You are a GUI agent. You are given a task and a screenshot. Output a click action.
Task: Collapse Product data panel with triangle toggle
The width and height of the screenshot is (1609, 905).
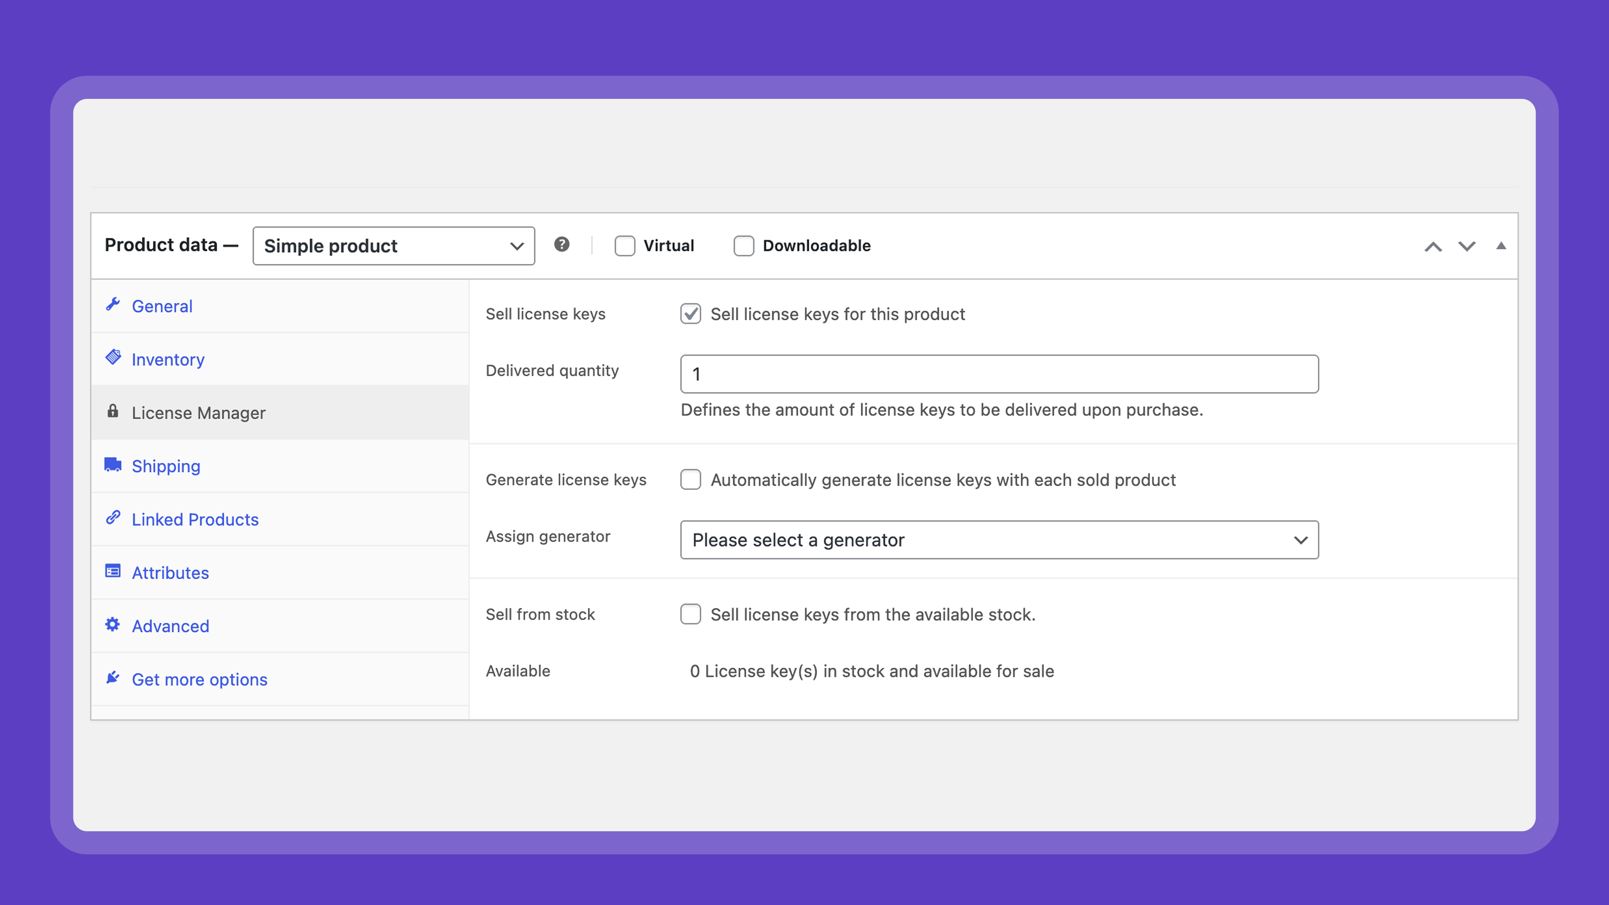click(1501, 246)
